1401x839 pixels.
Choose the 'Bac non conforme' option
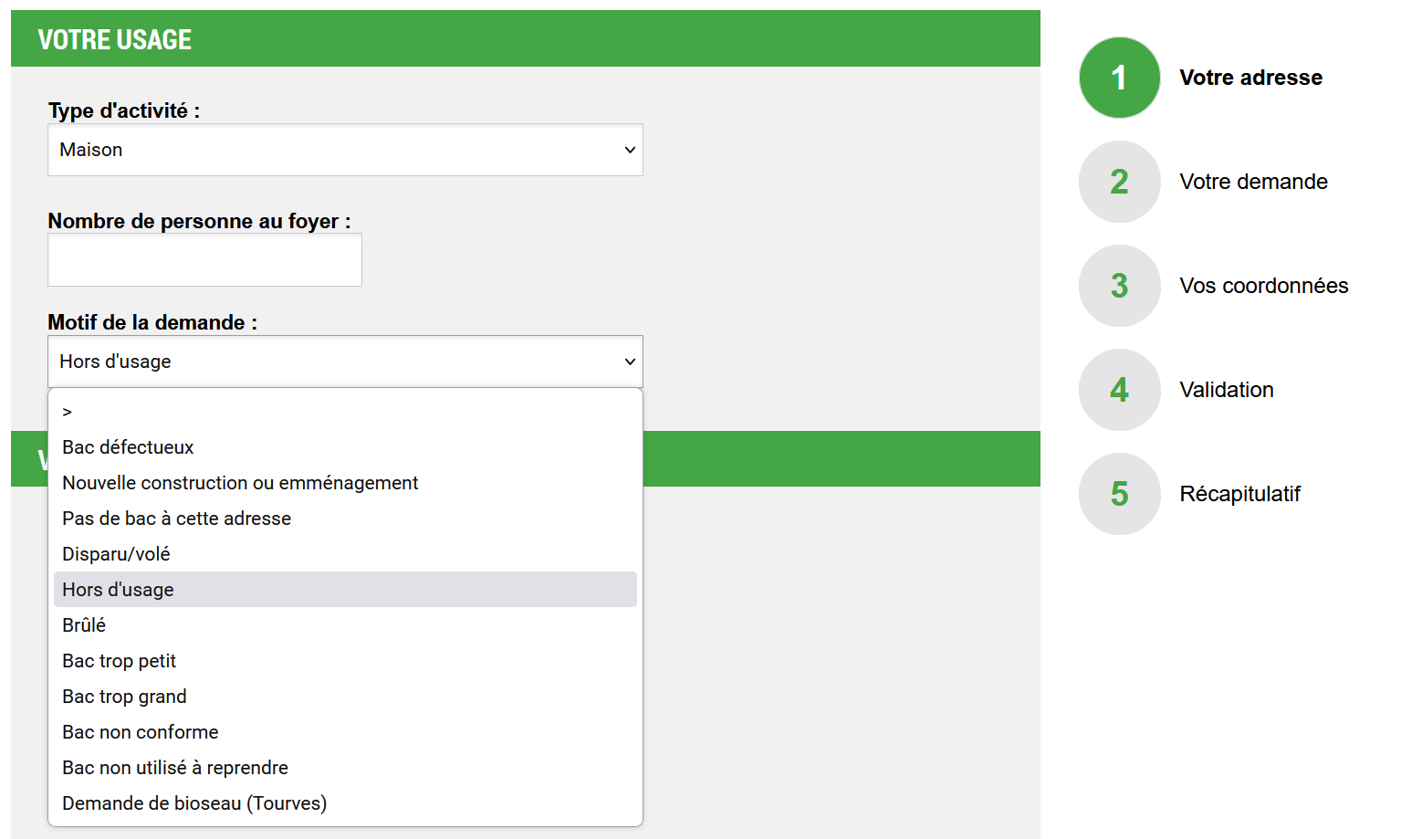pyautogui.click(x=140, y=732)
